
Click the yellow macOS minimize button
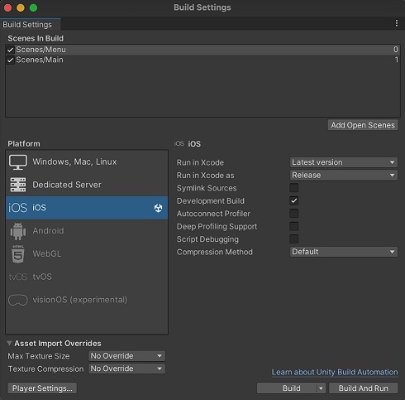(21, 7)
